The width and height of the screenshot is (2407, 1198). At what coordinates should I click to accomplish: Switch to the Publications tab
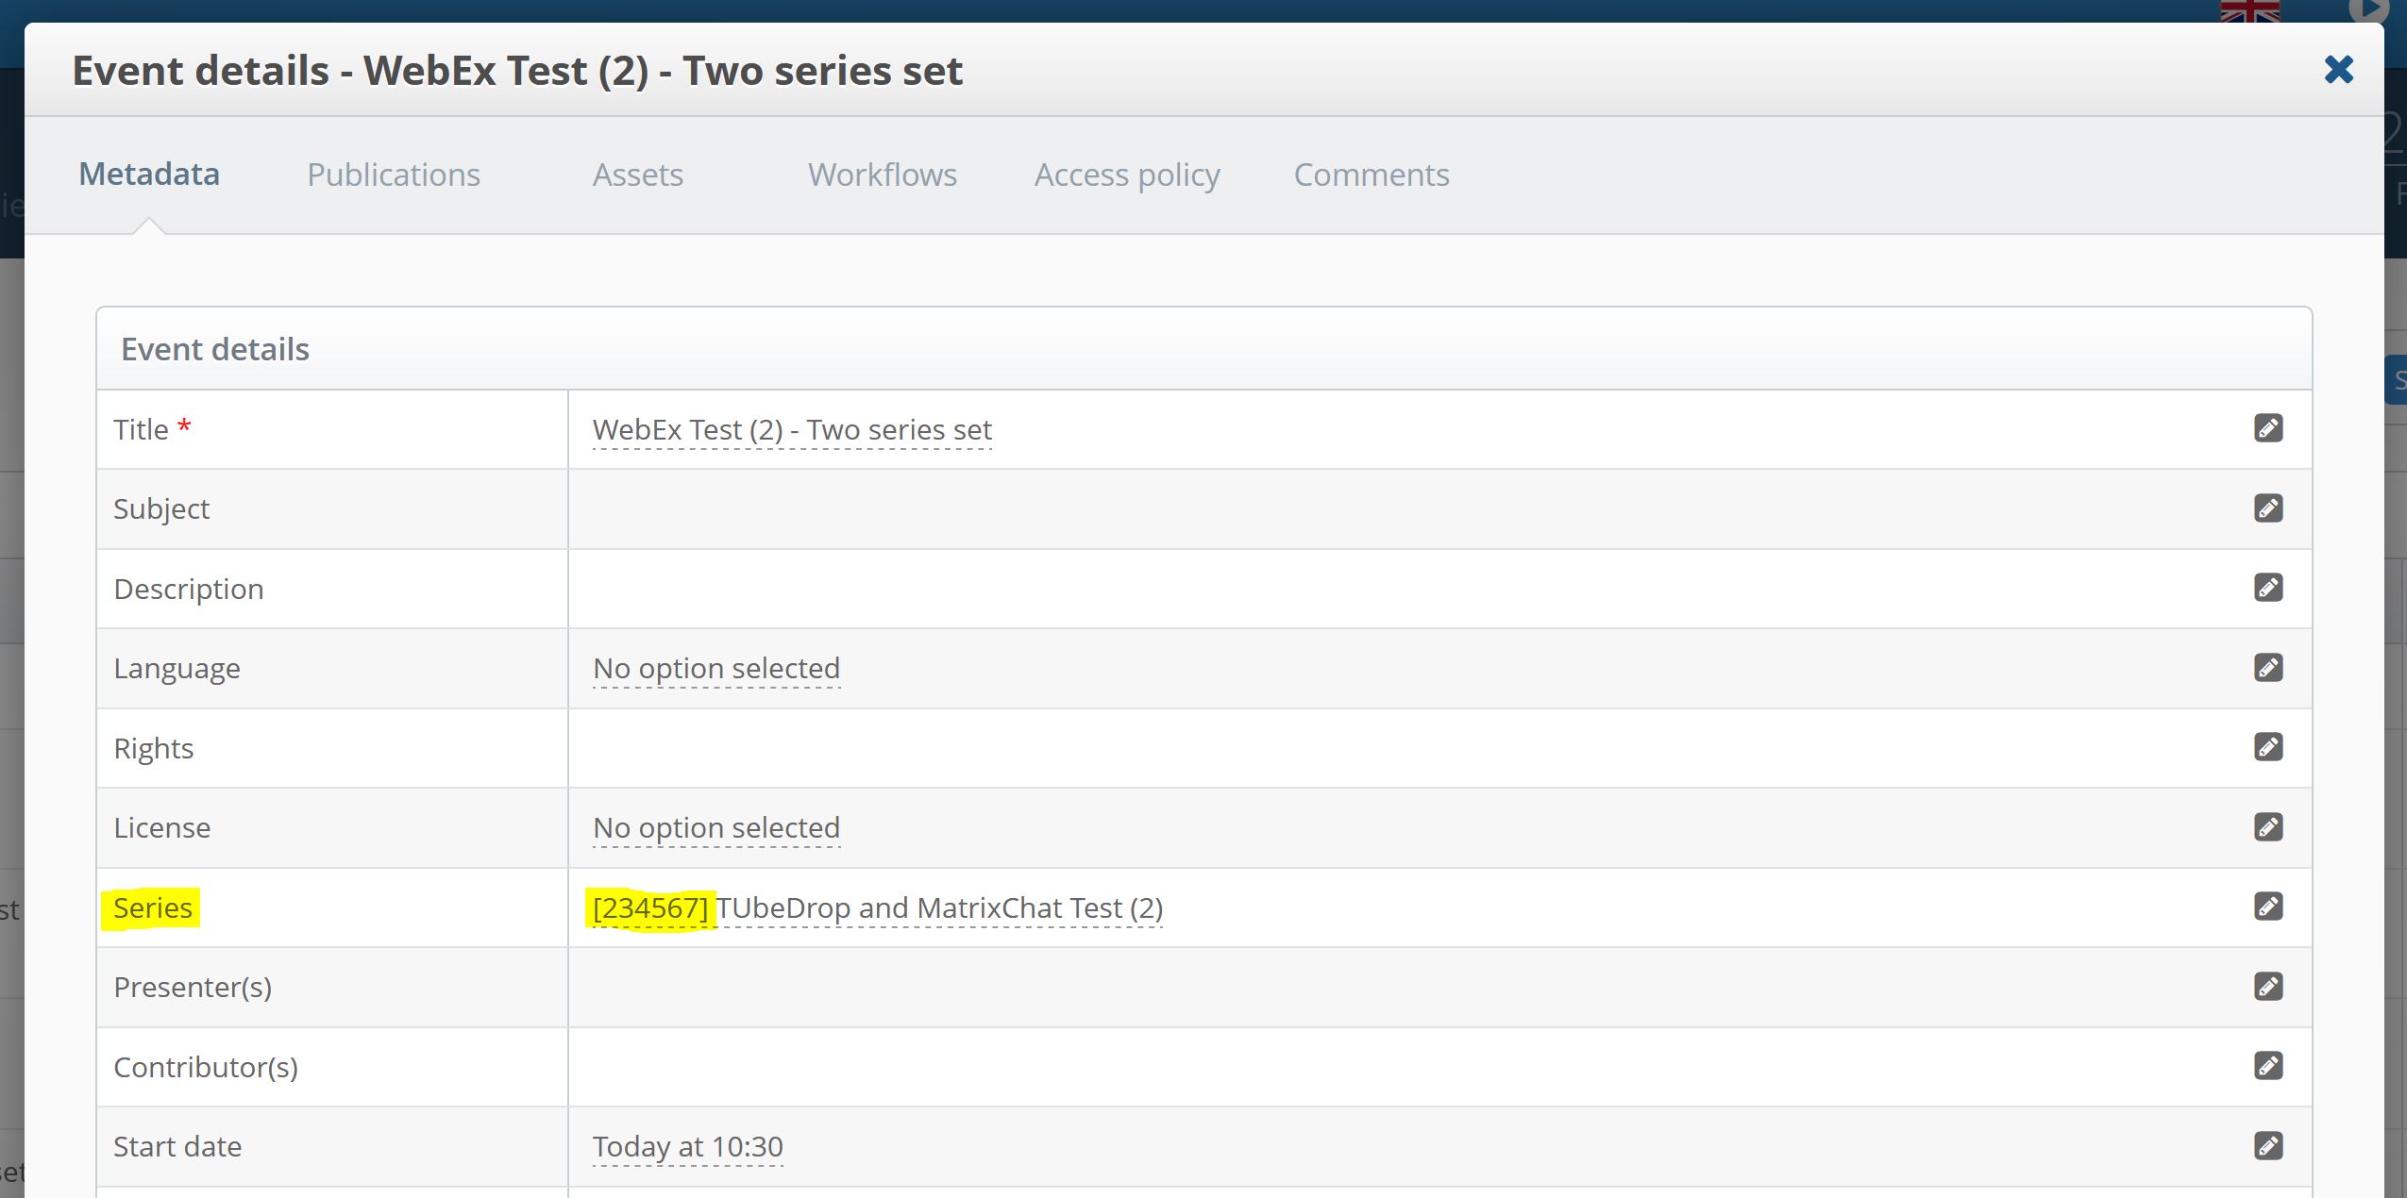394,174
